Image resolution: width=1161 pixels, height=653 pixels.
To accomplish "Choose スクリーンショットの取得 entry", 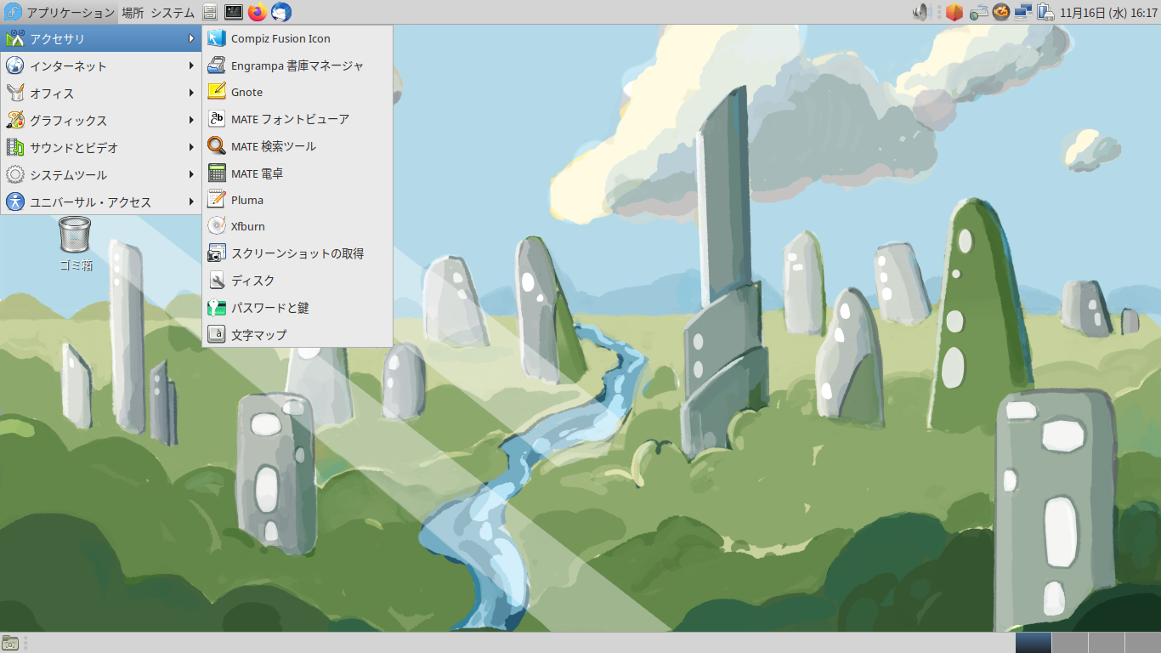I will [297, 253].
